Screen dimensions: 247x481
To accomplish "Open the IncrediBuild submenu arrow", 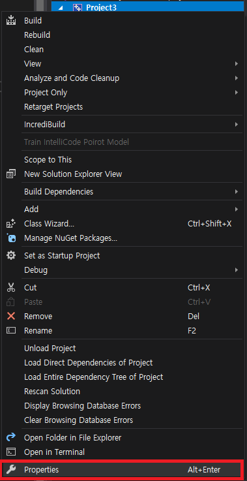I will click(237, 125).
